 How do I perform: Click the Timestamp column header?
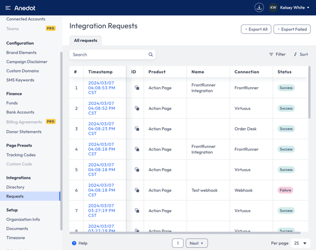[101, 72]
